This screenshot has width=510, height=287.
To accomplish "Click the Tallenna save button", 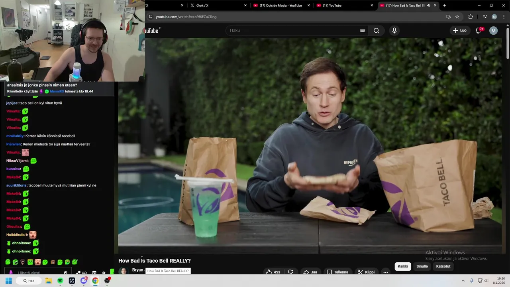I will click(337, 272).
